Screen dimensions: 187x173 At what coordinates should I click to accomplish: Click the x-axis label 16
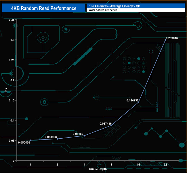click(138, 165)
